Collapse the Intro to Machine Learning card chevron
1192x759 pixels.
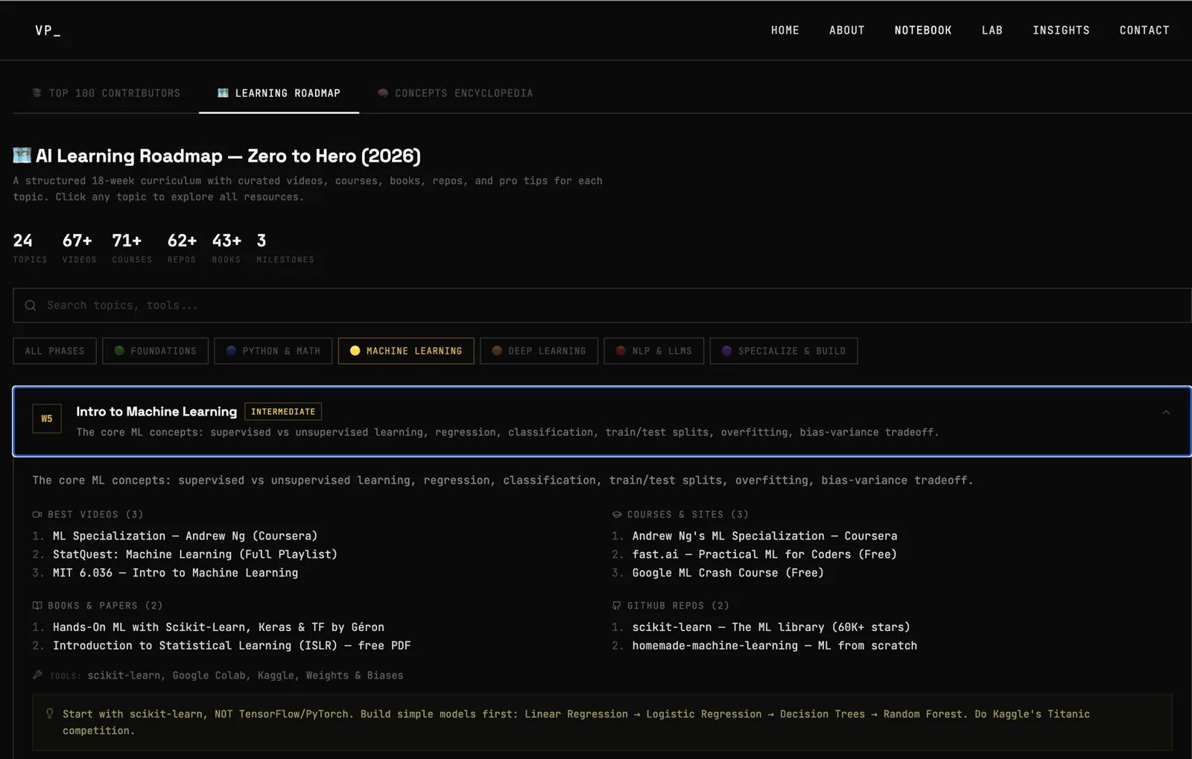tap(1166, 413)
